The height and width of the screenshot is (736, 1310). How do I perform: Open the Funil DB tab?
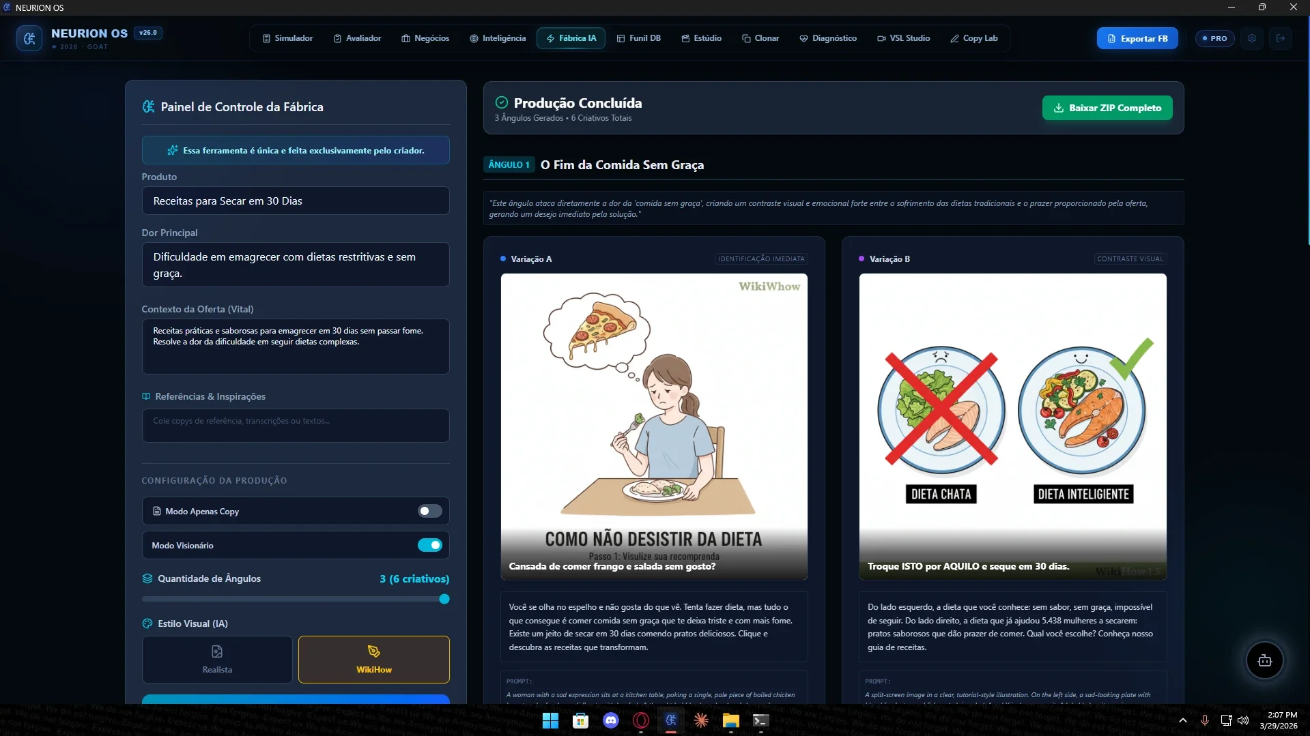click(638, 38)
